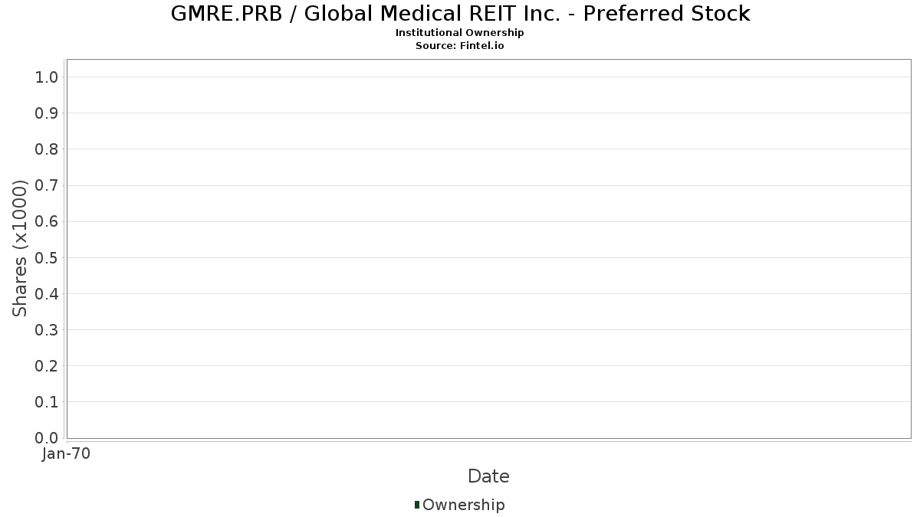
Task: Select the 0.0 y-axis tick label
Action: click(x=47, y=437)
